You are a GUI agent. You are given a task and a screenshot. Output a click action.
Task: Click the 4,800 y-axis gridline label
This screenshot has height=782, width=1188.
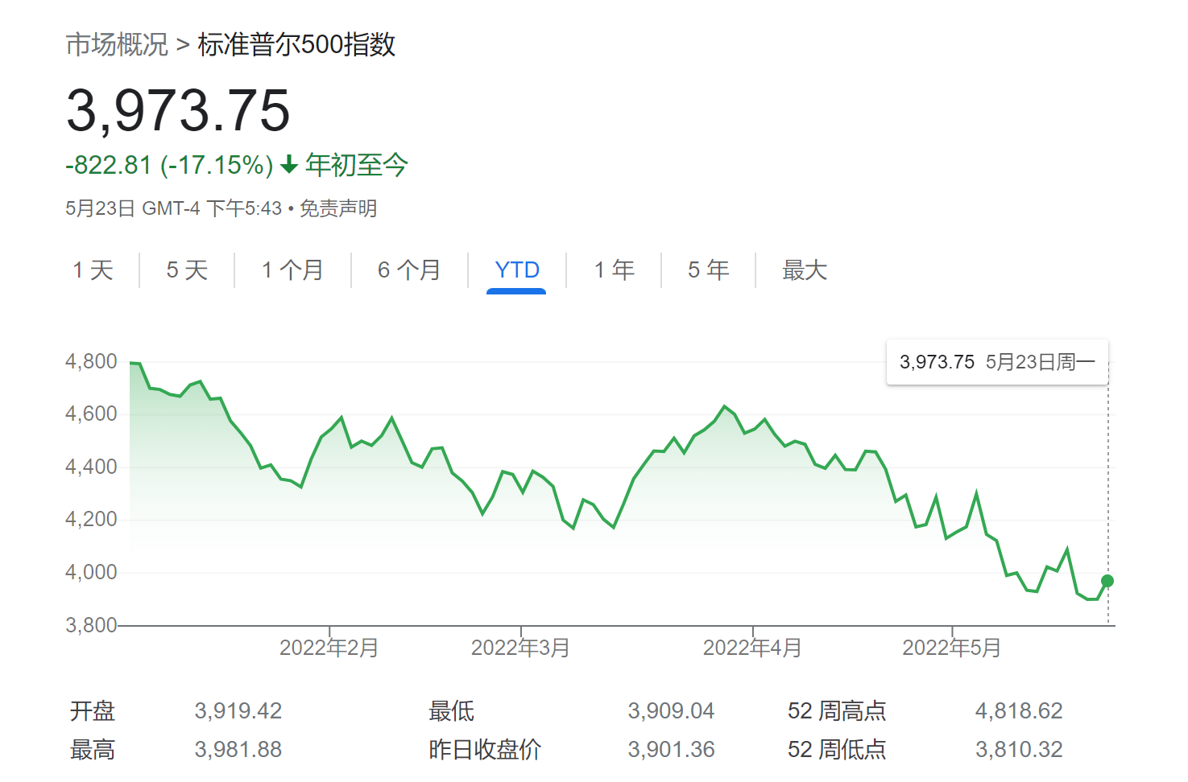point(90,360)
